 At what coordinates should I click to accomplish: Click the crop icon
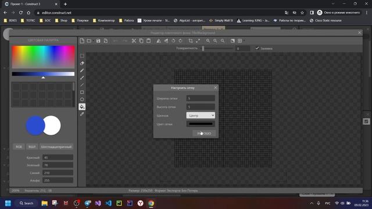pos(191,41)
